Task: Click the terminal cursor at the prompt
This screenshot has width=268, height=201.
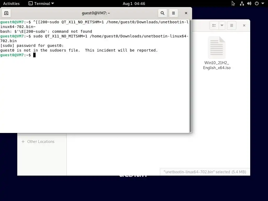Action: click(34, 55)
